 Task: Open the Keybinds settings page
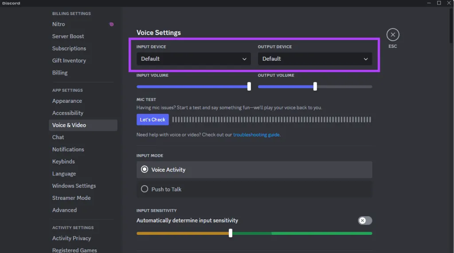(63, 162)
